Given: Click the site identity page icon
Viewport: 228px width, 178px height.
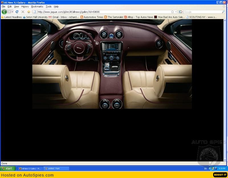Looking at the screenshot, I should [x=34, y=12].
